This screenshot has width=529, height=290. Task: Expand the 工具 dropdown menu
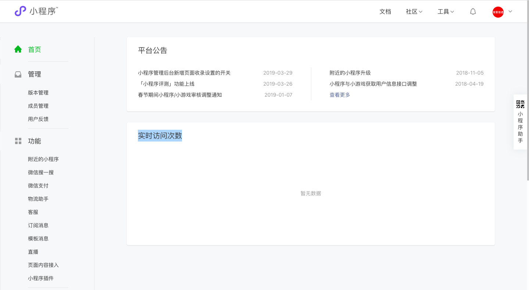coord(446,12)
